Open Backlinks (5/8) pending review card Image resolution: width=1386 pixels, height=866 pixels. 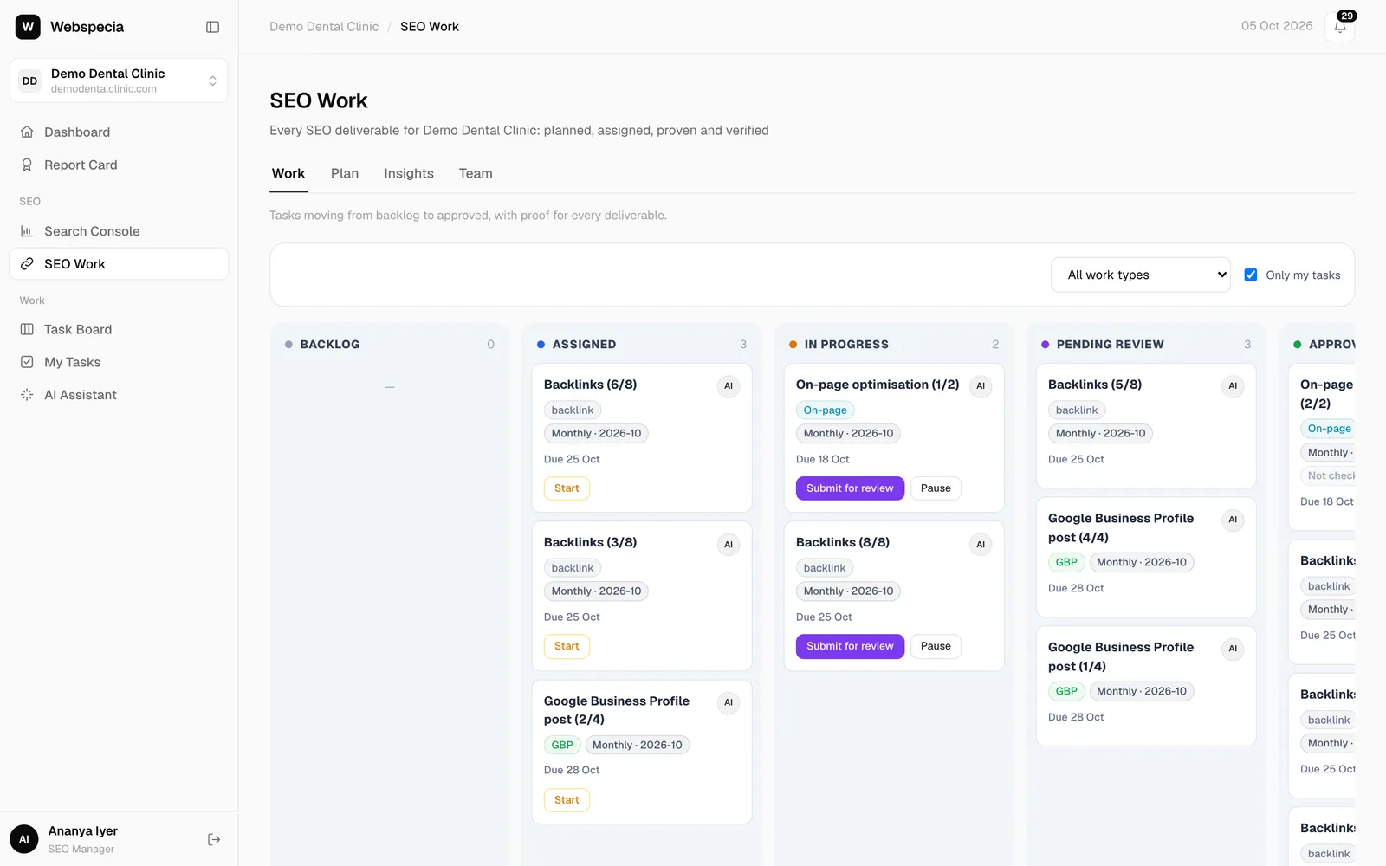(1146, 425)
